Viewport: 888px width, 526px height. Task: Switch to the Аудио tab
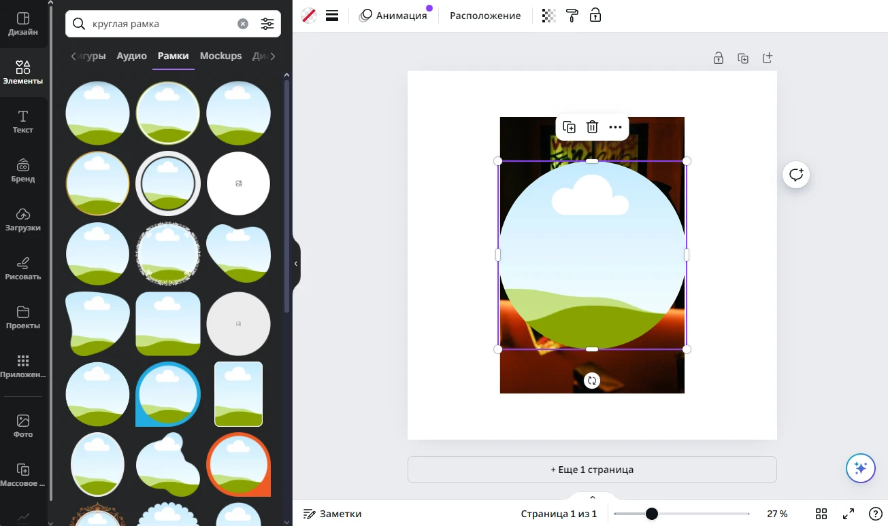[131, 56]
